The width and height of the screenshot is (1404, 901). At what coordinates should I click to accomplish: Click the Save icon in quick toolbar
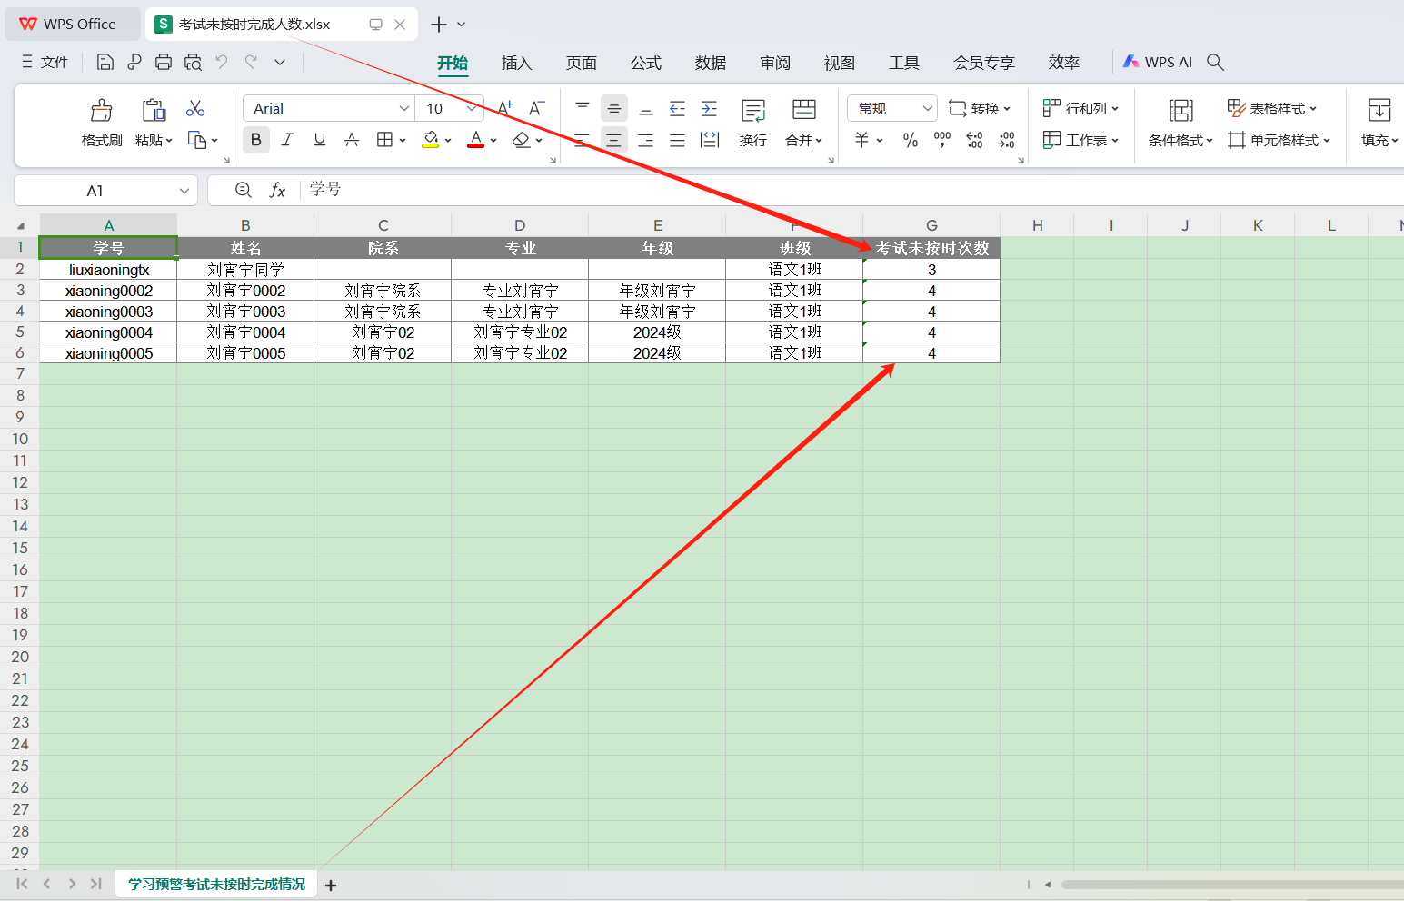pos(105,62)
